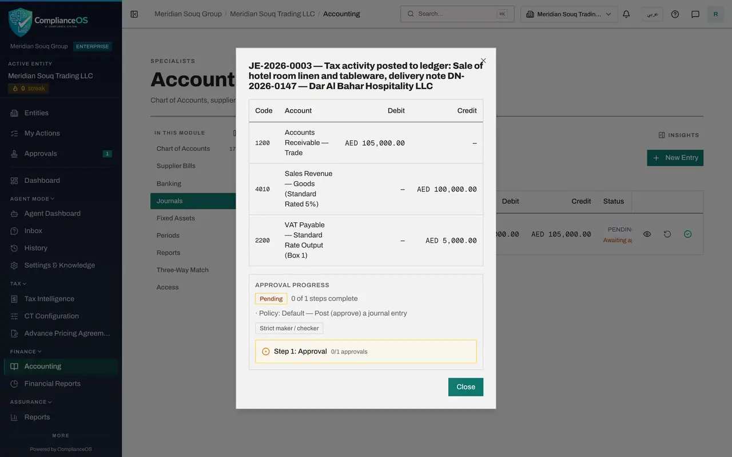Select Banking module tab
The width and height of the screenshot is (732, 457).
point(193,183)
